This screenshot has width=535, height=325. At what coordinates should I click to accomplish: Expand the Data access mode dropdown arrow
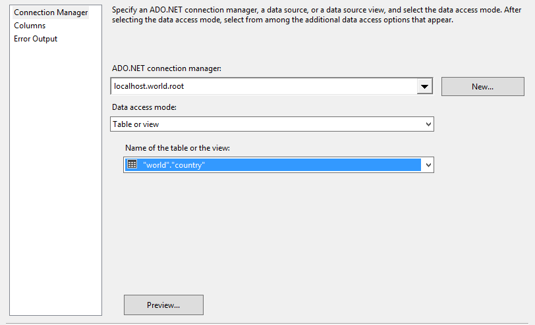[x=428, y=124]
